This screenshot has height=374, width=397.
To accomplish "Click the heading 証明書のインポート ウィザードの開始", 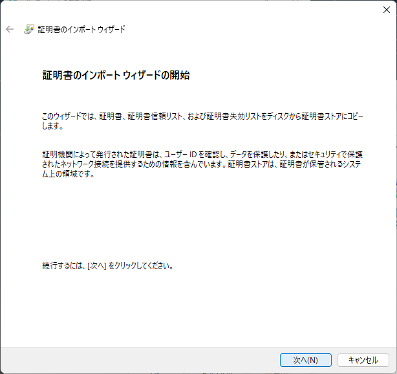I will tap(116, 75).
